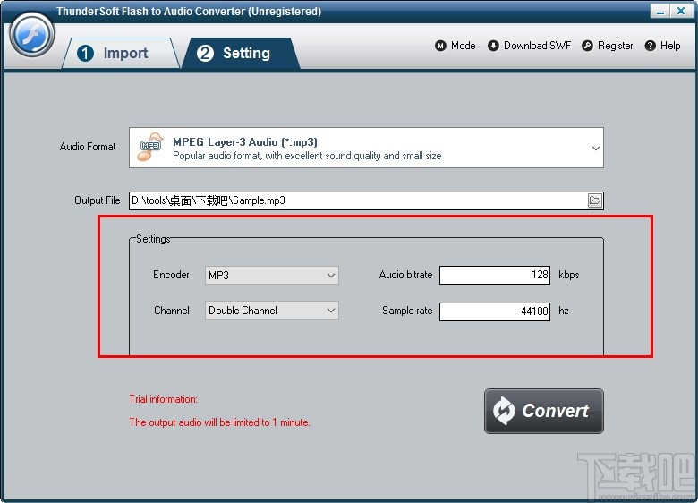Screen dimensions: 698x503
Task: Click 'The output audio will be limited' text
Action: [x=219, y=422]
